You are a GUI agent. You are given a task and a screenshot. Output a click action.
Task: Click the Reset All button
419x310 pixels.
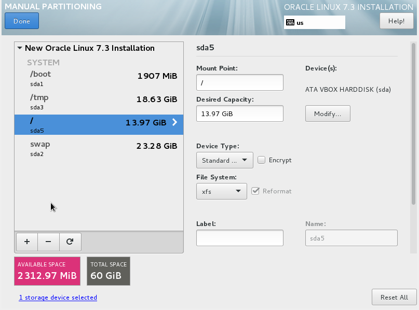pyautogui.click(x=394, y=297)
